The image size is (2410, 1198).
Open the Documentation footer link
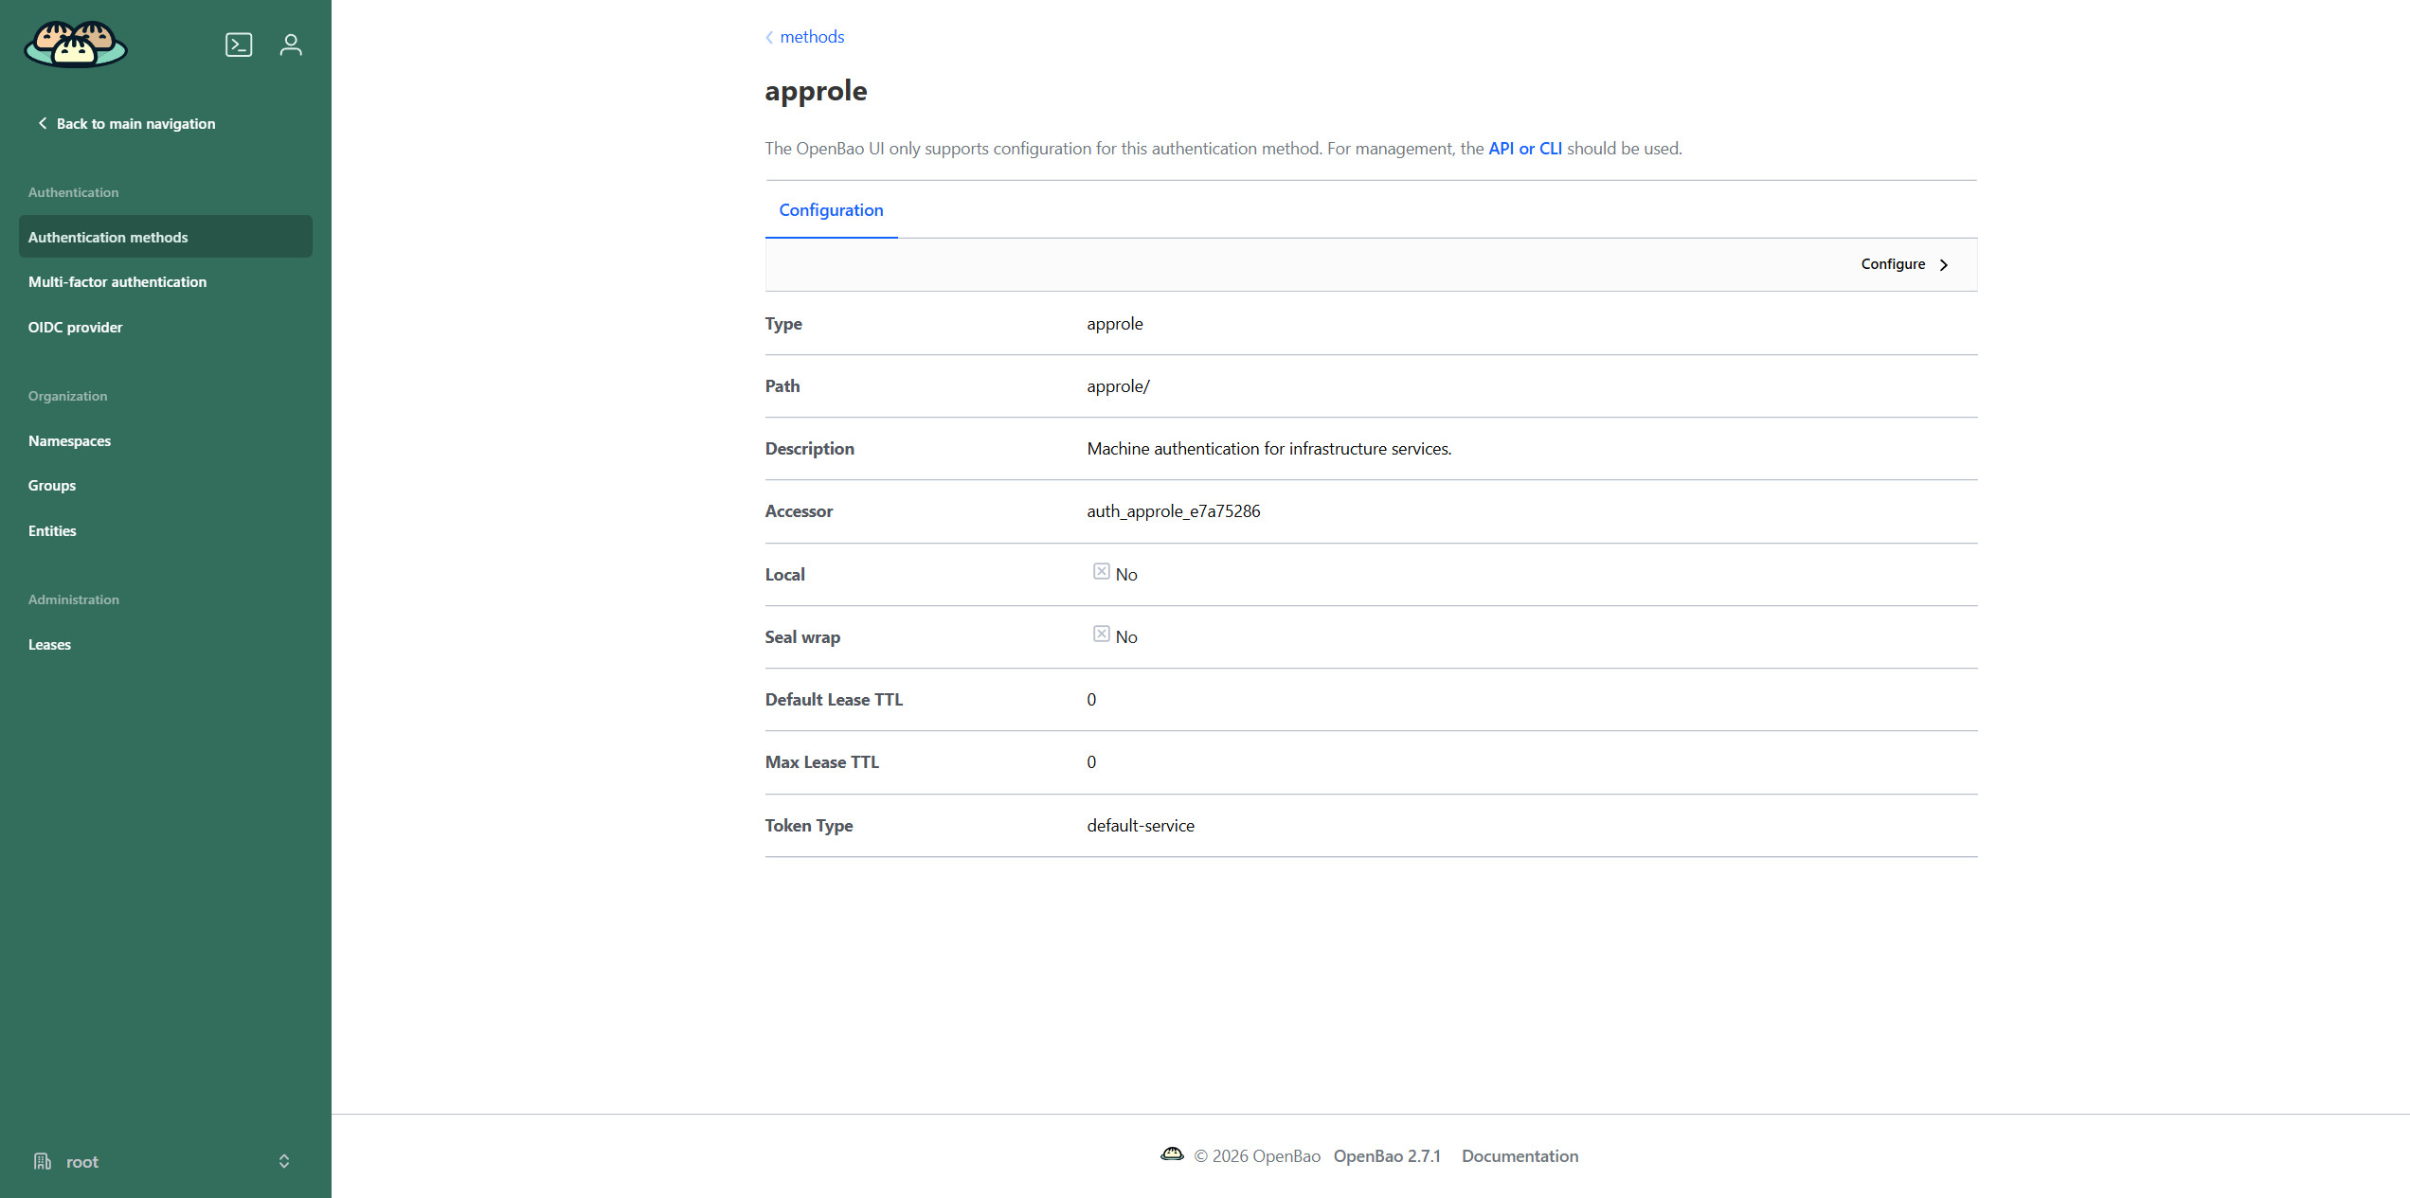click(x=1520, y=1155)
